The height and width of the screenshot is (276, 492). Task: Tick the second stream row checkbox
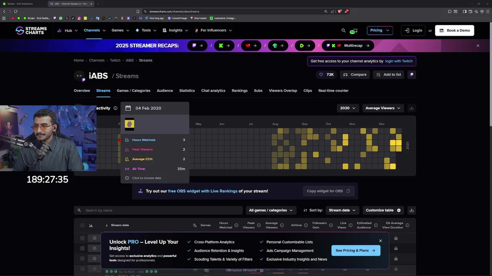click(x=82, y=248)
